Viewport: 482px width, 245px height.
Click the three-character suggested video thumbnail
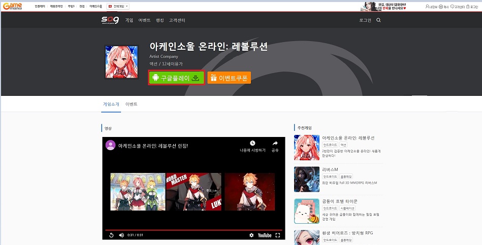[x=138, y=192]
